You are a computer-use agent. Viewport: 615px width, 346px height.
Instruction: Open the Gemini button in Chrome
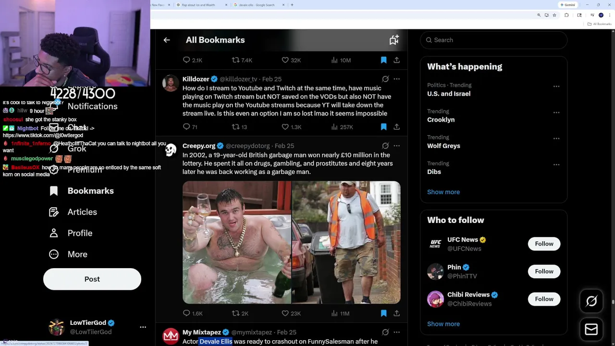567,5
